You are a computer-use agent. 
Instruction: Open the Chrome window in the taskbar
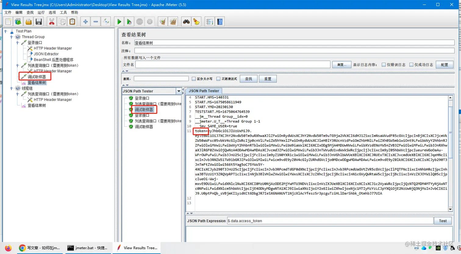(x=40, y=248)
